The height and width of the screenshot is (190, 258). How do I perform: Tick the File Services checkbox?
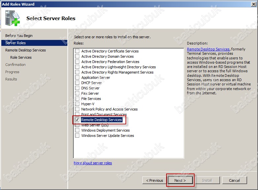[x=77, y=98]
